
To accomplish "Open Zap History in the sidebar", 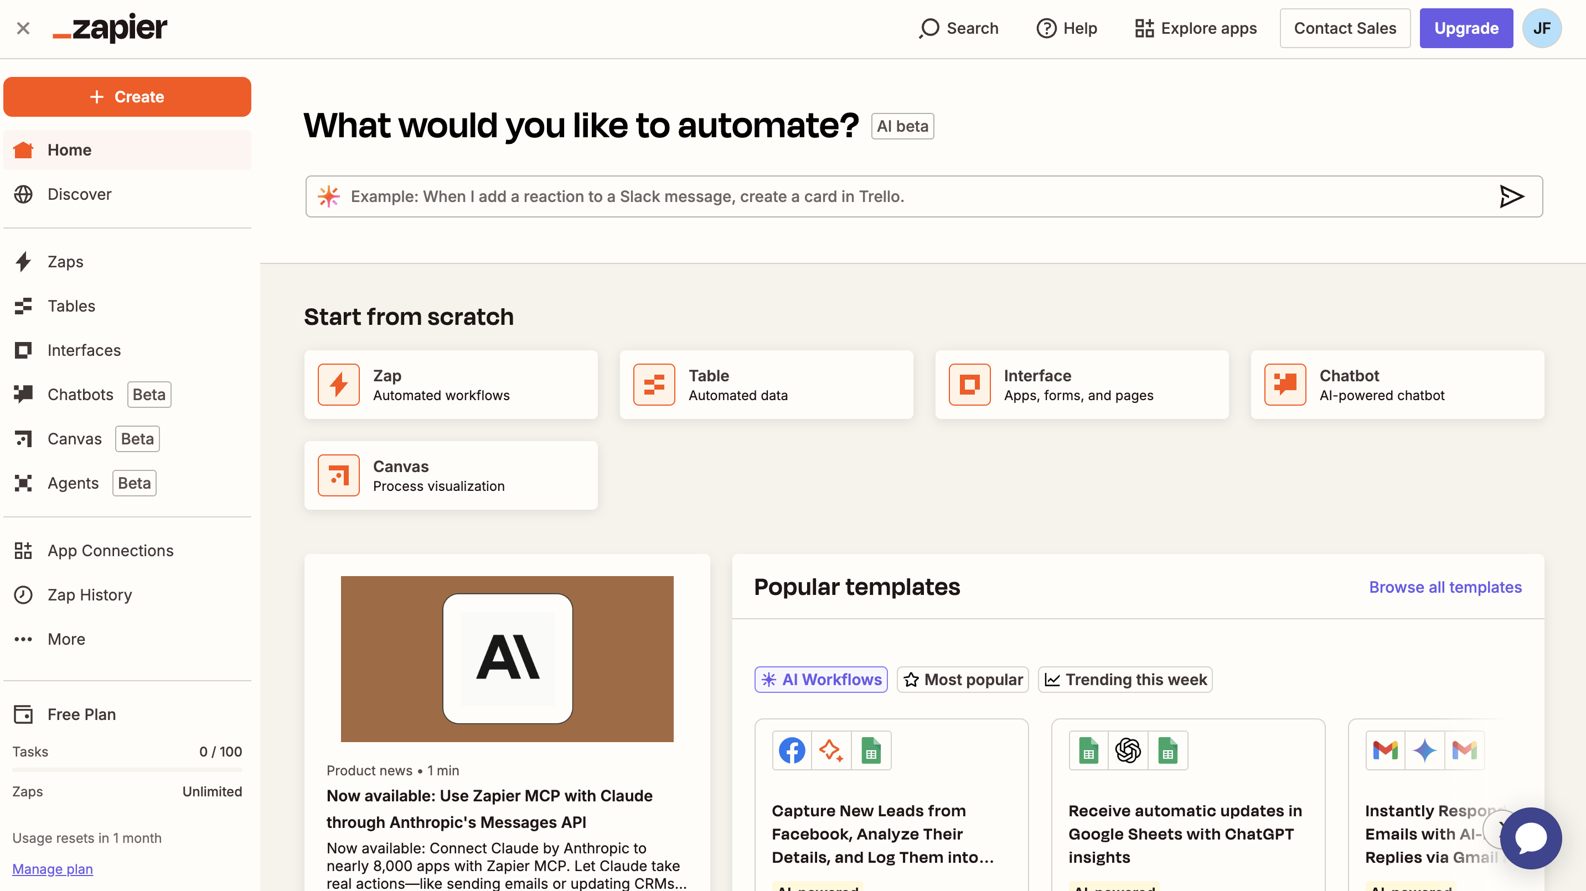I will tap(89, 594).
